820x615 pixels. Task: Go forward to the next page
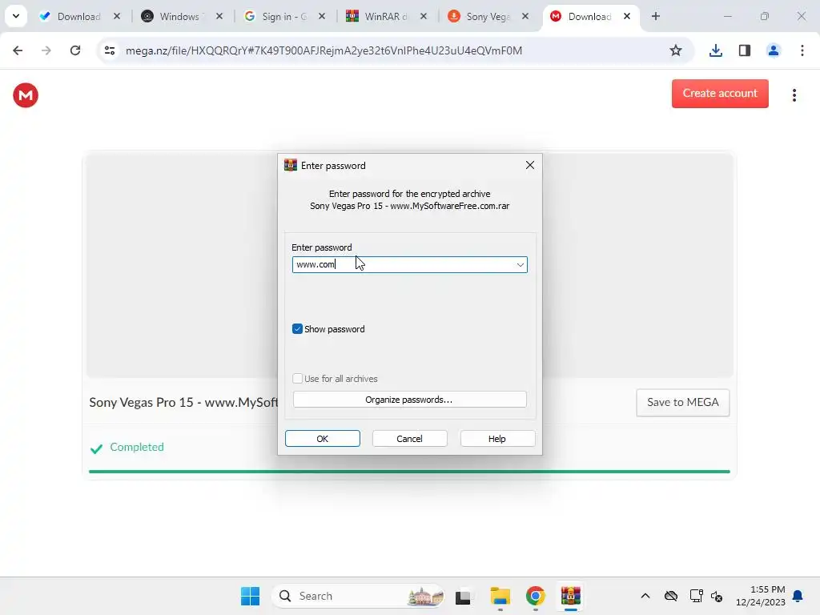pyautogui.click(x=46, y=50)
